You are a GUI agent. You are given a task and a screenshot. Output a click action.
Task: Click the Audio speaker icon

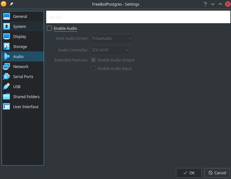(x=6, y=56)
